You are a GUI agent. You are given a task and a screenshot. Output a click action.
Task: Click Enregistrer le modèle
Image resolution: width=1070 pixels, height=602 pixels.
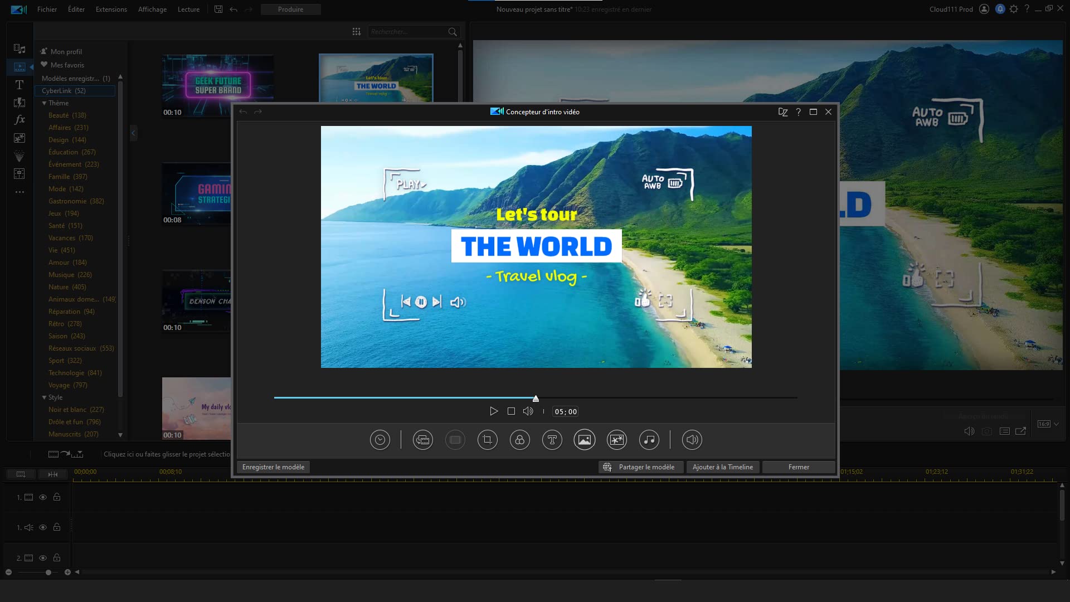[273, 467]
